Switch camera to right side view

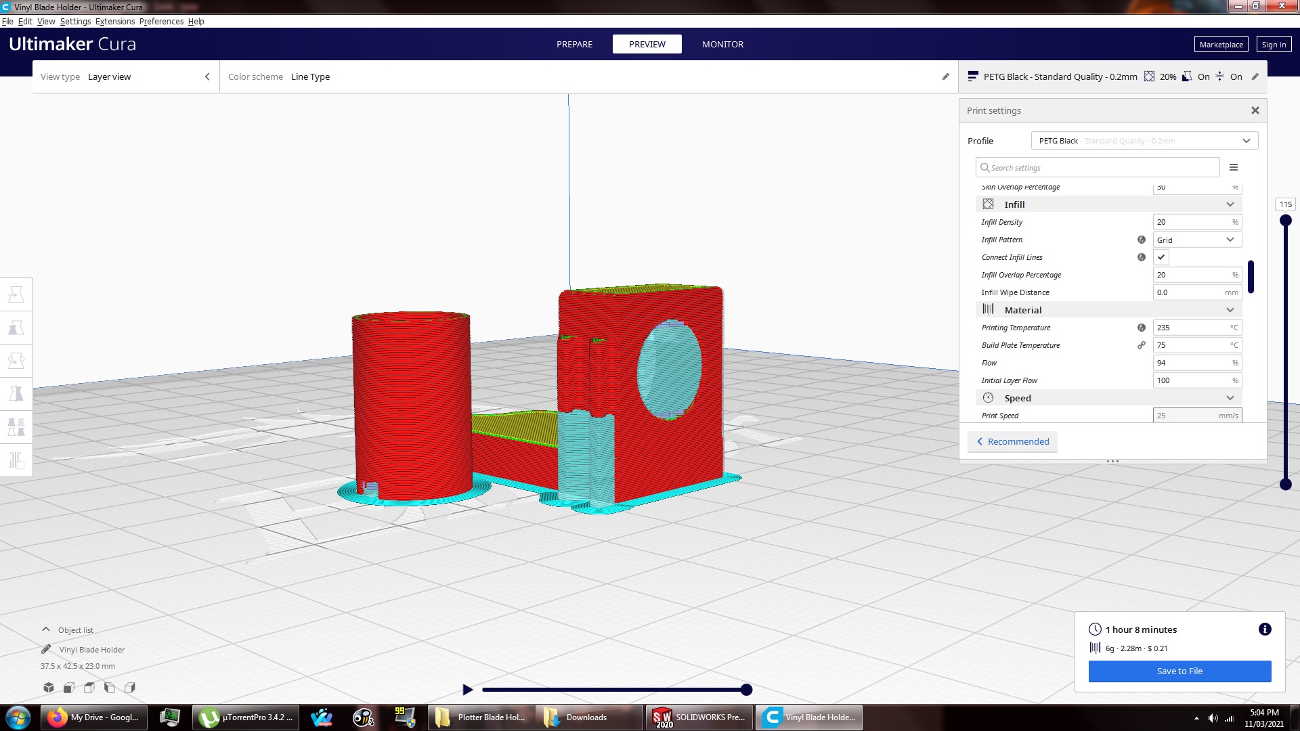click(x=130, y=688)
